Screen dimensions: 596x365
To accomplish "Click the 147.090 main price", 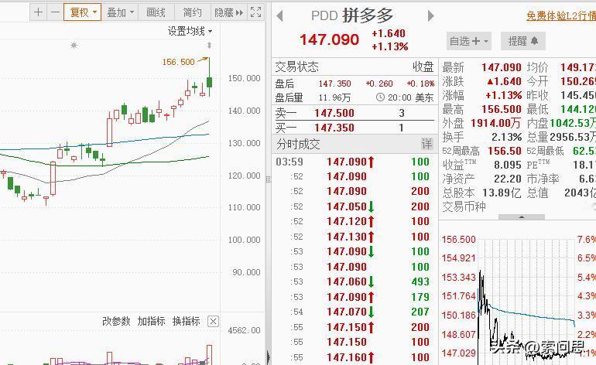I will point(329,39).
